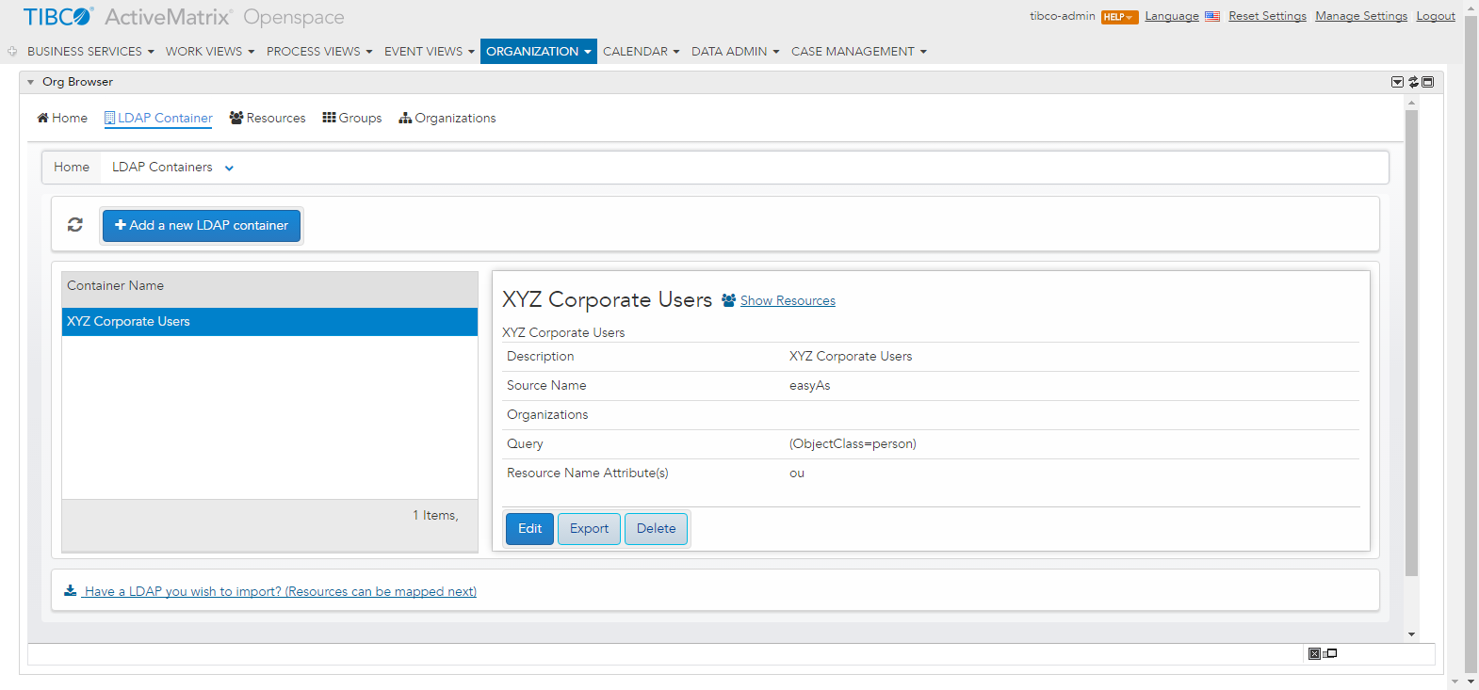1479x690 pixels.
Task: Click the move handle icon left of Business Services
Action: click(x=12, y=52)
